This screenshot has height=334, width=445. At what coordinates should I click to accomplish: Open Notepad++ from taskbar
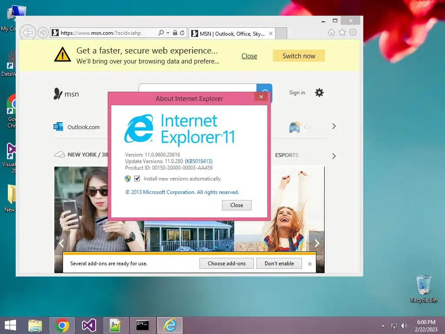116,325
